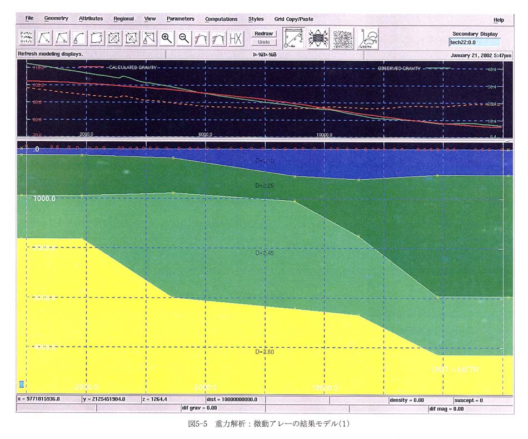Click the zoom out magnifier
Screen dimensions: 528x439
[x=184, y=38]
